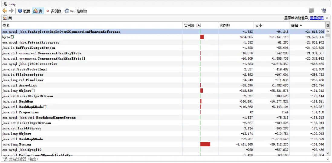This screenshot has width=332, height=163.
Task: Click the 重置视图 reset view link
Action: click(x=317, y=18)
